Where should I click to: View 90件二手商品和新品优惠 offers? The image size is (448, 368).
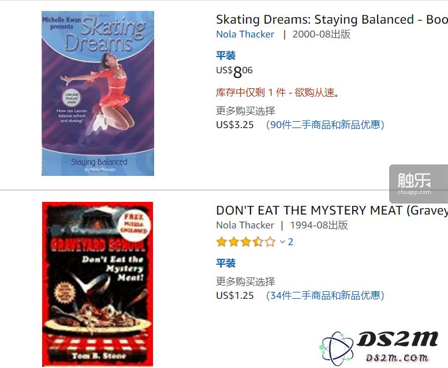click(325, 125)
